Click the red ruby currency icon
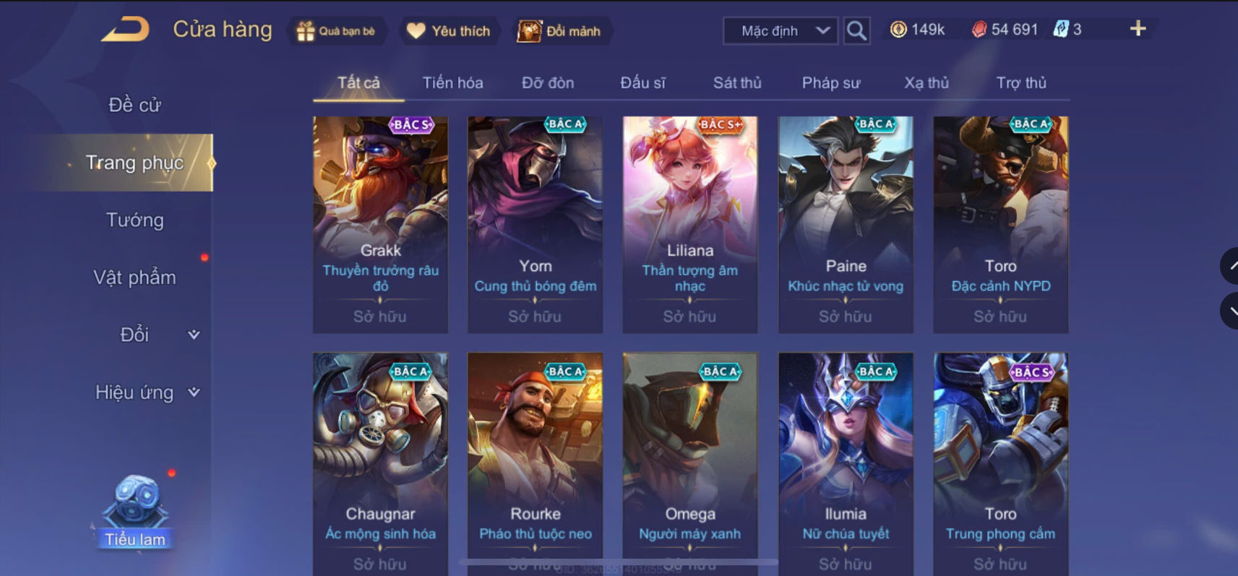Image resolution: width=1238 pixels, height=576 pixels. coord(979,30)
